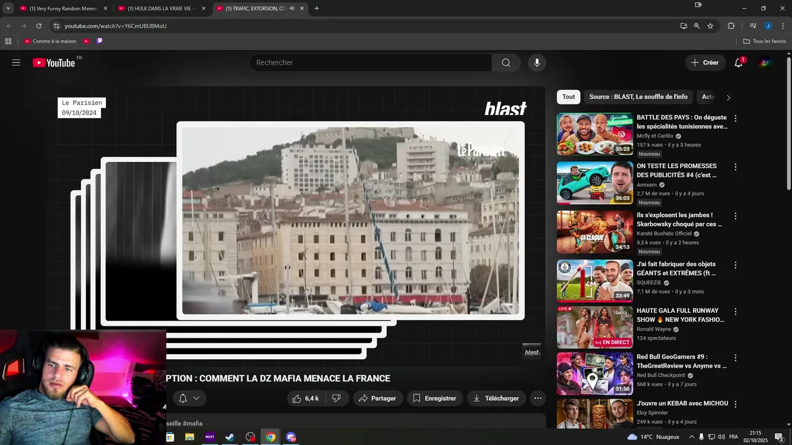Open Steam from the taskbar

[230, 437]
